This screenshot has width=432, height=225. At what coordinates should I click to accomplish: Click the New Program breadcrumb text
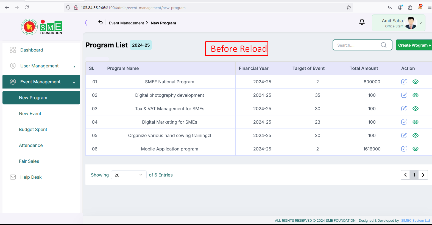(163, 23)
